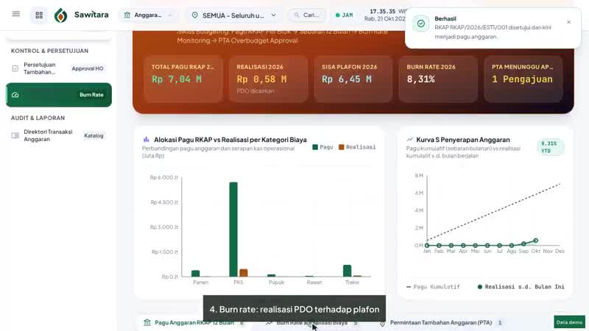
Task: Click the bar chart icon by Alokasi Pagu
Action: click(x=146, y=140)
